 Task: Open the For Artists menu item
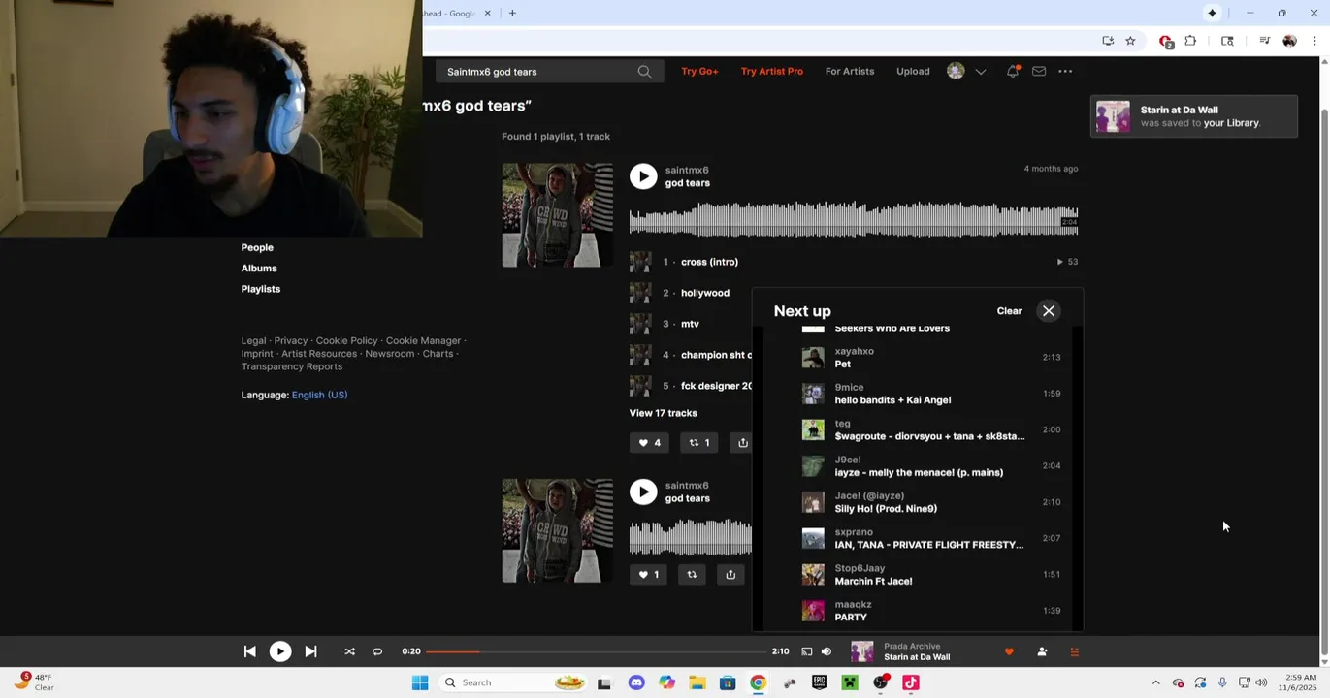tap(850, 72)
